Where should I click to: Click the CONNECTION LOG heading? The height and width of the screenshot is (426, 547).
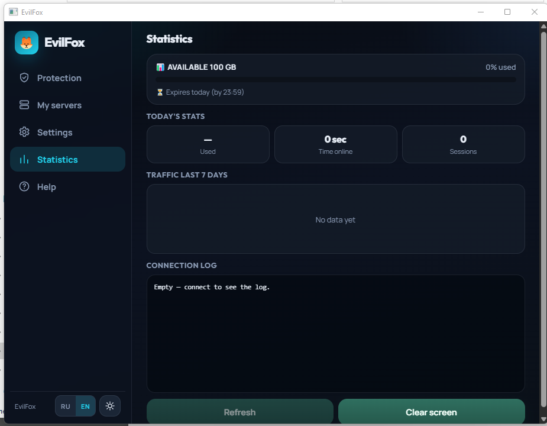pyautogui.click(x=182, y=266)
